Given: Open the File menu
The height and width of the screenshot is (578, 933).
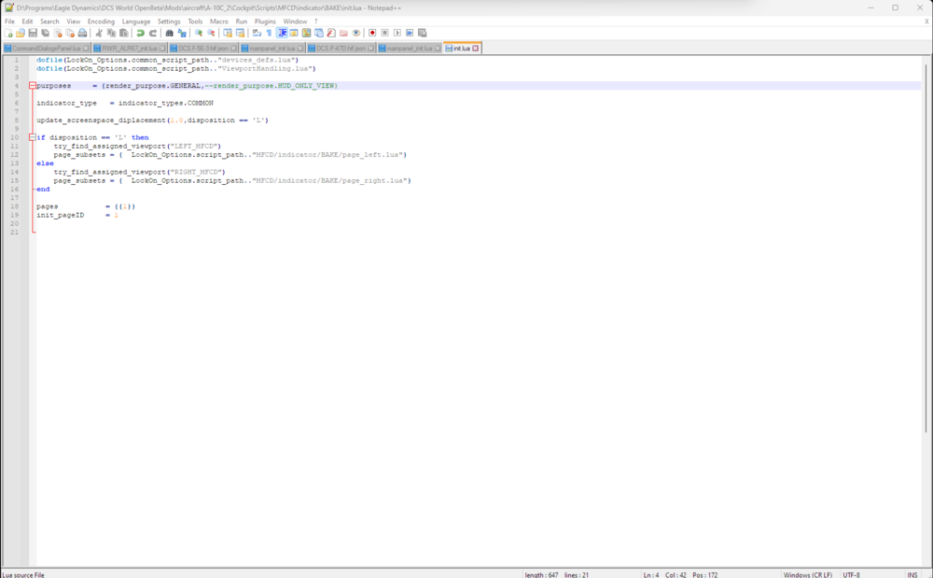Looking at the screenshot, I should [x=9, y=21].
